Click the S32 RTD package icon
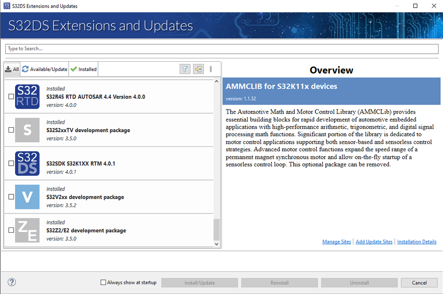Image resolution: width=443 pixels, height=294 pixels. tap(27, 97)
